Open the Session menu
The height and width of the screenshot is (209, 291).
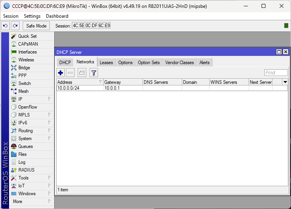tap(11, 16)
